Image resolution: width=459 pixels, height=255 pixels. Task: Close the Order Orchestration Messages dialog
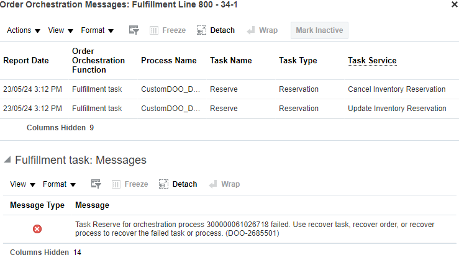pyautogui.click(x=455, y=4)
